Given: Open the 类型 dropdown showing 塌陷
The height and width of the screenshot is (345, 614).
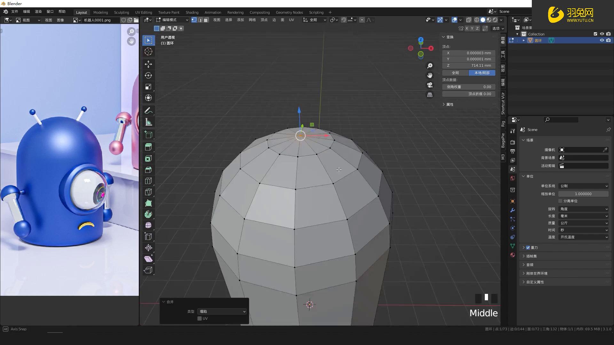Looking at the screenshot, I should click(x=222, y=311).
